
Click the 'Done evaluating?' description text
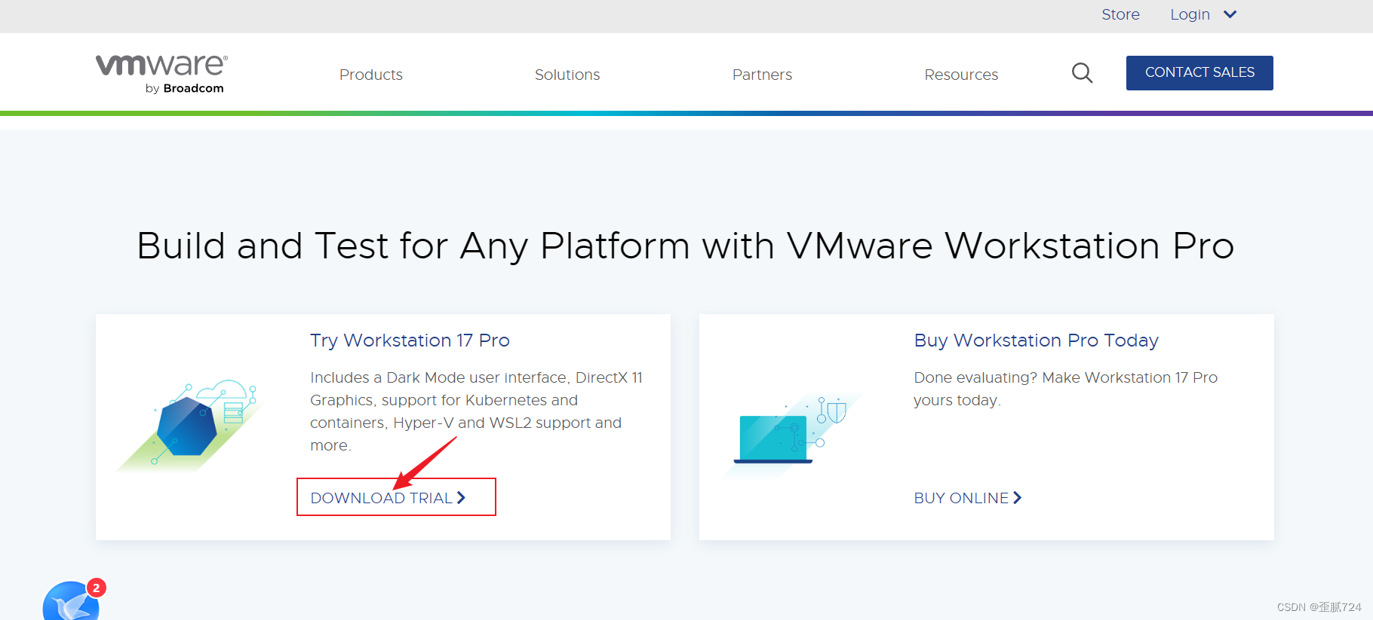(x=1065, y=389)
